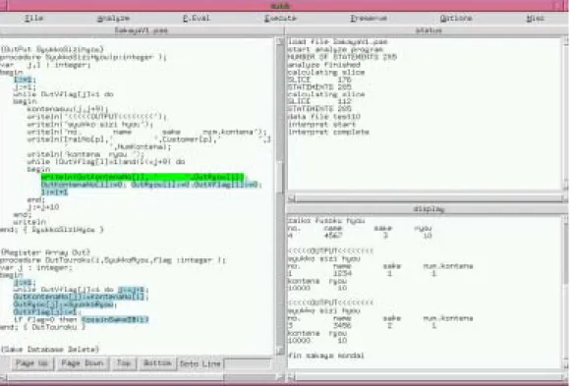The height and width of the screenshot is (386, 573).
Task: Click the Page Down button
Action: 83,363
